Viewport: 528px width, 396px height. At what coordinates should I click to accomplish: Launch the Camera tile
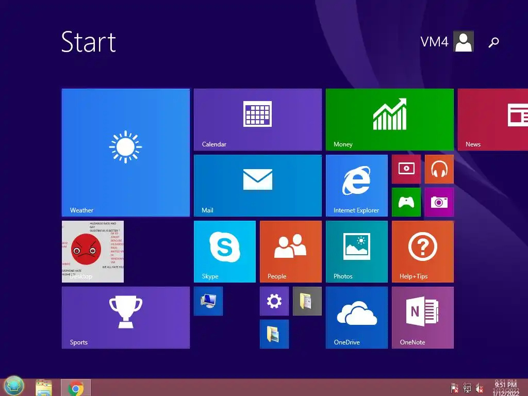pyautogui.click(x=439, y=202)
